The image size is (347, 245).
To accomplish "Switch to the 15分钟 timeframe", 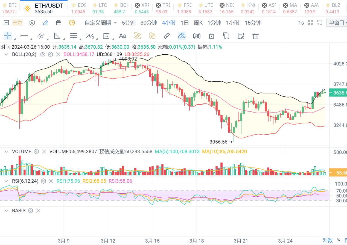I will coord(253,23).
